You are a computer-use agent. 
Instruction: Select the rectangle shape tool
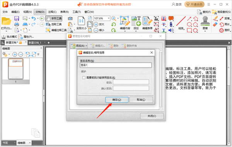coord(189,30)
